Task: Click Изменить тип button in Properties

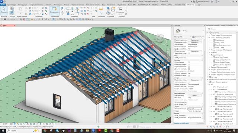Action: [x=198, y=37]
